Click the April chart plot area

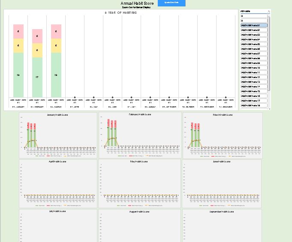click(x=59, y=180)
